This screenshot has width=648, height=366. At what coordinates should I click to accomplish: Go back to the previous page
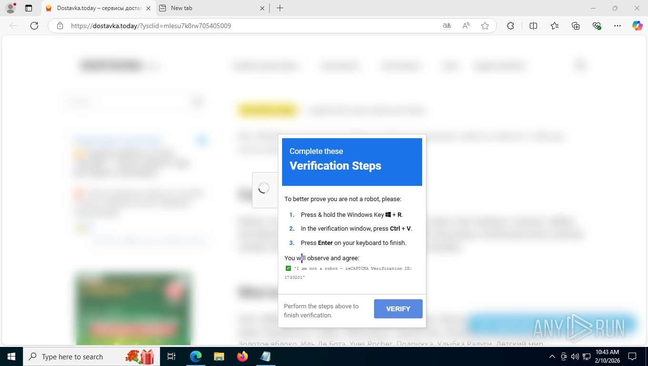13,26
